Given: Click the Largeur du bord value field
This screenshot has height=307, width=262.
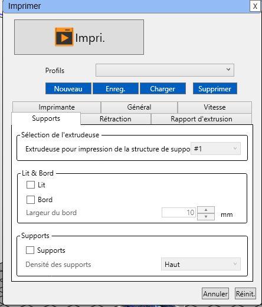Looking at the screenshot, I should [x=179, y=212].
